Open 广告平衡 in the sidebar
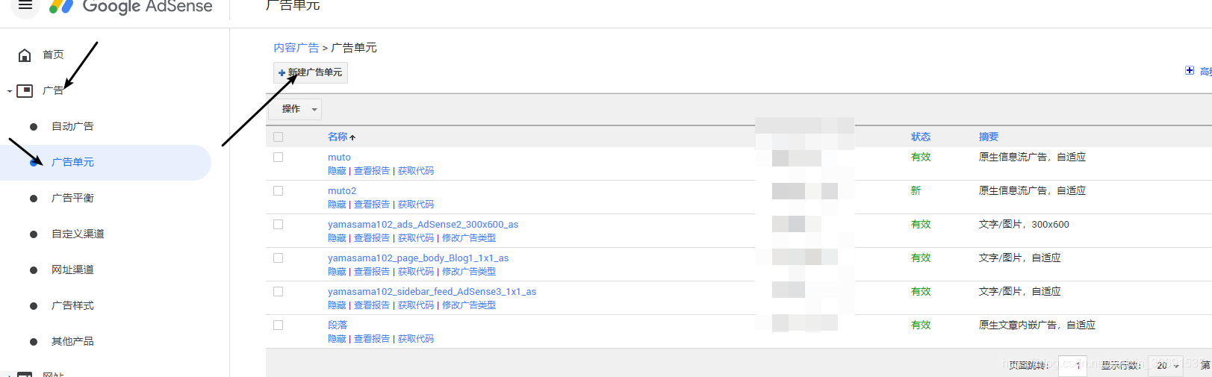Screen dimensions: 1212x377 [72, 198]
